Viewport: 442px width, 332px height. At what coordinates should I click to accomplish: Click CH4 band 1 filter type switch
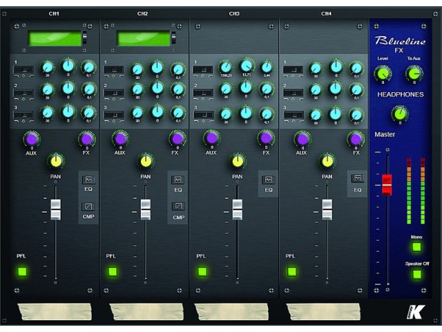(294, 69)
